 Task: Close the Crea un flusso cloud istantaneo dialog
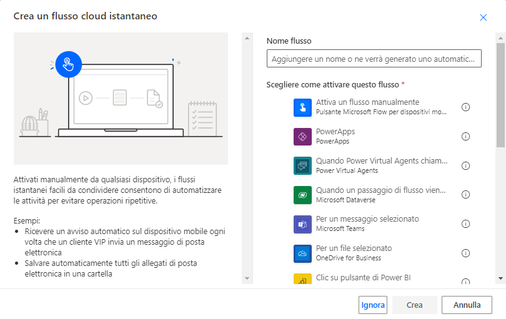483,17
